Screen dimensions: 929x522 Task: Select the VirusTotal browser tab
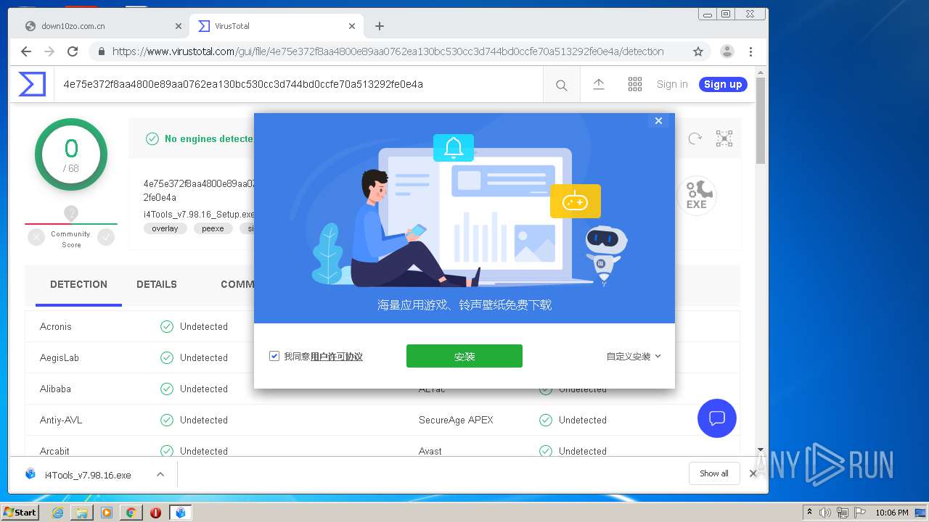[276, 26]
